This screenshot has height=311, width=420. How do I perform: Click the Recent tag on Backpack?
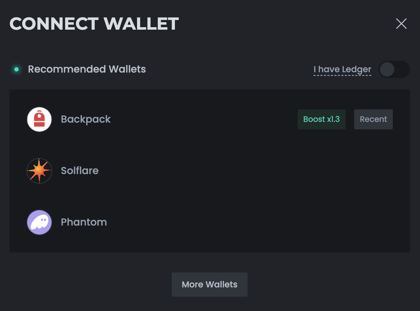[x=373, y=119]
